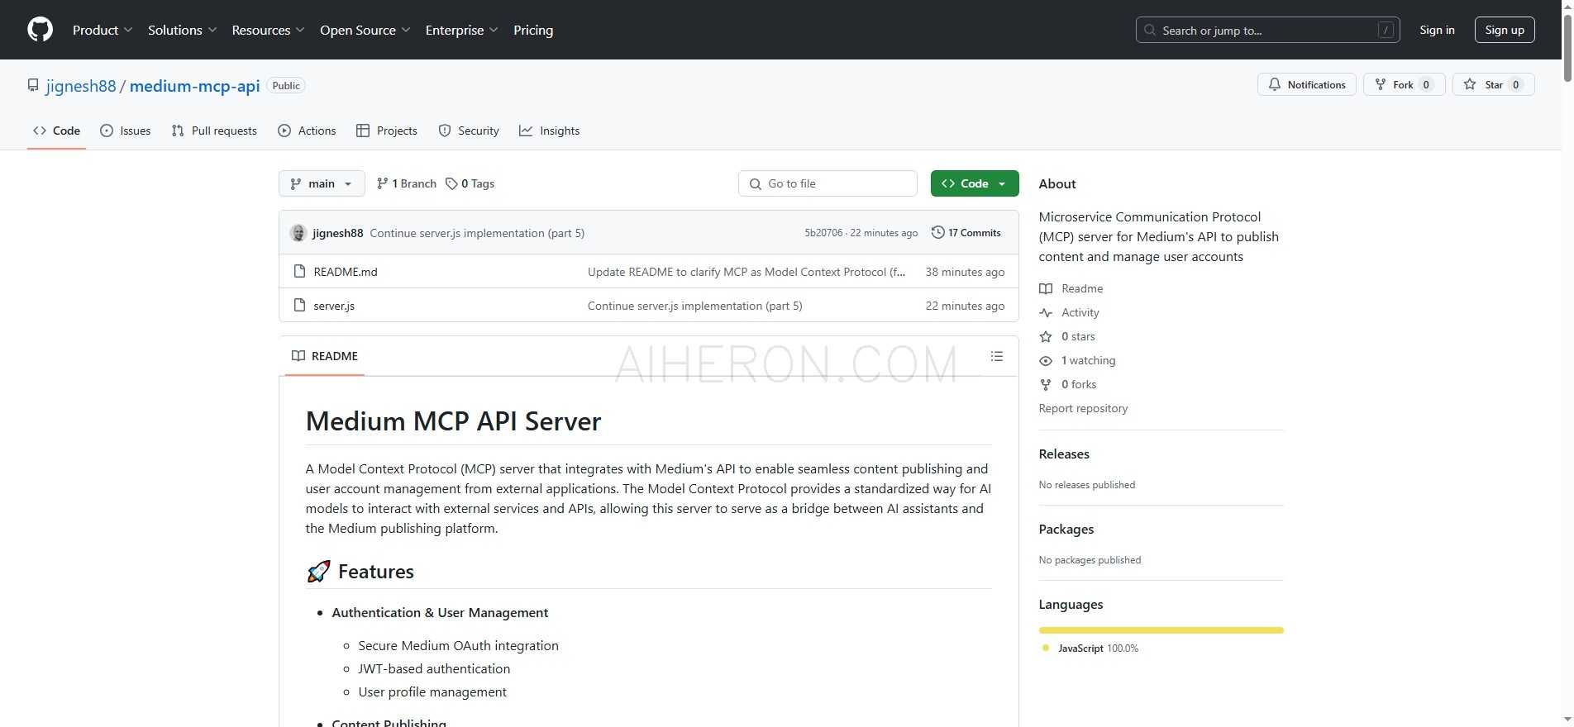This screenshot has width=1574, height=727.
Task: Click jignesh88 avatar in commit row
Action: (x=298, y=233)
